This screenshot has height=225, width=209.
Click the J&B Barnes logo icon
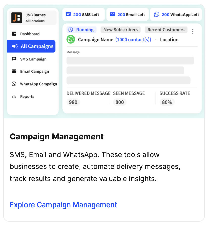pyautogui.click(x=17, y=18)
